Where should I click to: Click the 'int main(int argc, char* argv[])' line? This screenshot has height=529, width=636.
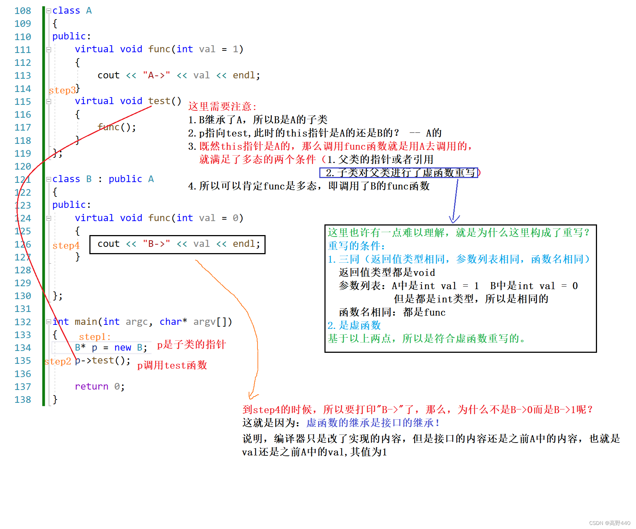[142, 322]
